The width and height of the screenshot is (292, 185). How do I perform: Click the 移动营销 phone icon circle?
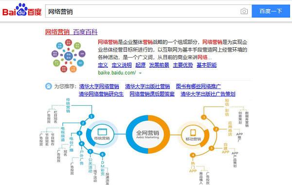(x=193, y=135)
